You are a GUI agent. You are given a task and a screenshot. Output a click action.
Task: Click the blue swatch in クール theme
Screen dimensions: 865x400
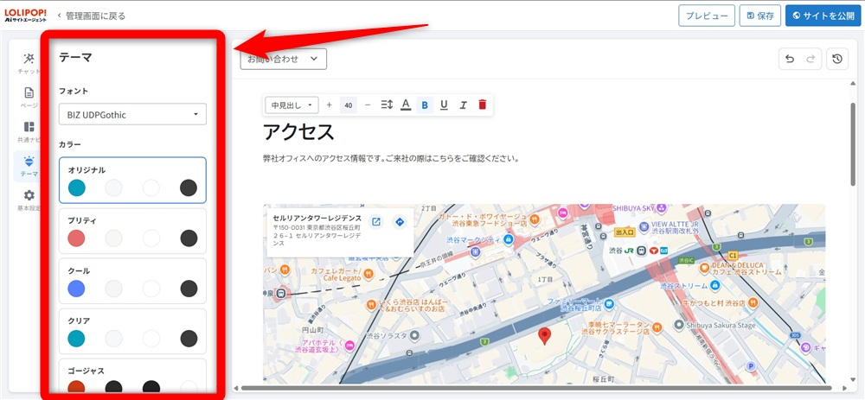(77, 289)
